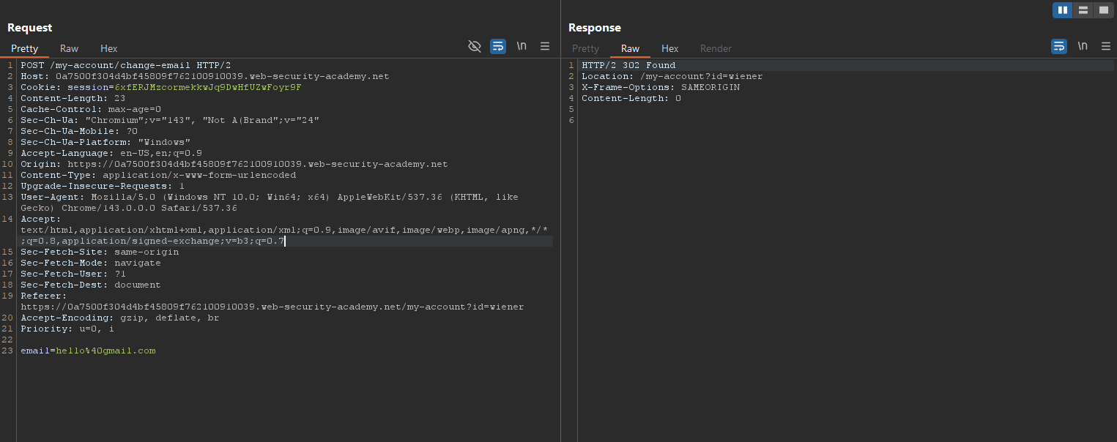The image size is (1117, 442).
Task: Click the Sec-Fetch-Dest: document header
Action: pos(91,285)
